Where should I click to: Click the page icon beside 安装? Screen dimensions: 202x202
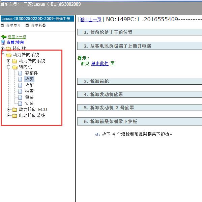click(20, 103)
